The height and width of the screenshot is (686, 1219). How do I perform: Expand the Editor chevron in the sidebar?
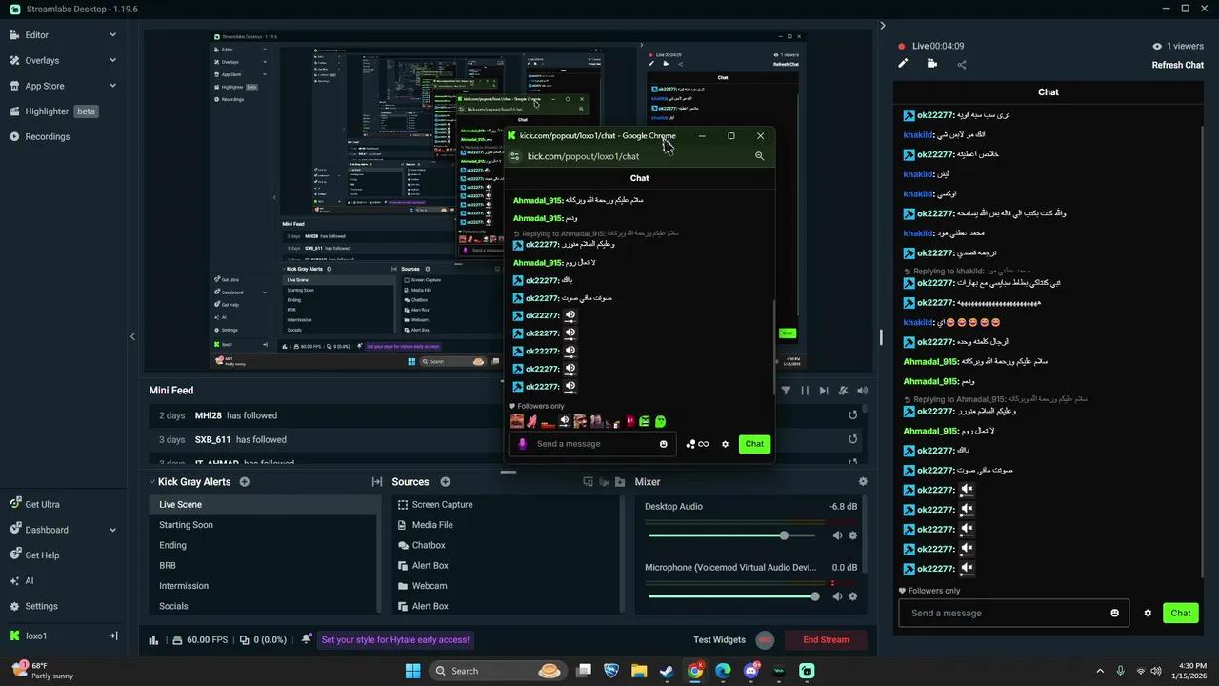click(x=112, y=35)
